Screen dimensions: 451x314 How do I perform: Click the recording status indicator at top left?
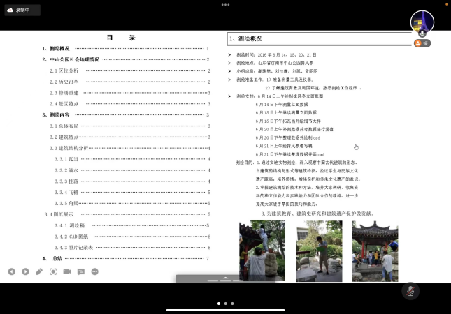coord(21,10)
